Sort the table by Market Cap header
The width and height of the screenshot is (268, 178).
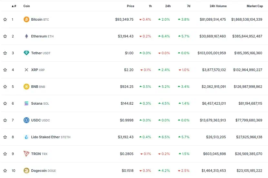(x=254, y=6)
